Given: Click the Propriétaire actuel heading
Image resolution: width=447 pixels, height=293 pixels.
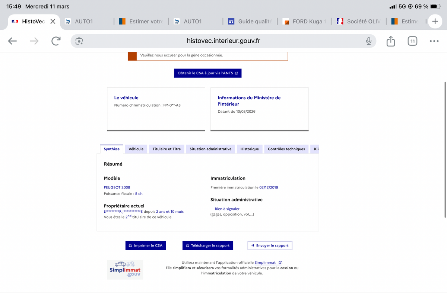Looking at the screenshot, I should click(x=124, y=206).
